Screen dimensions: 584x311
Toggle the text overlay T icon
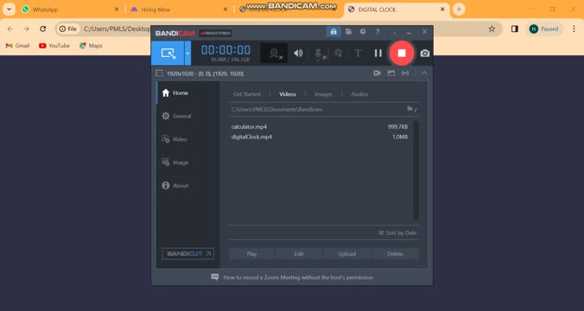(x=358, y=54)
